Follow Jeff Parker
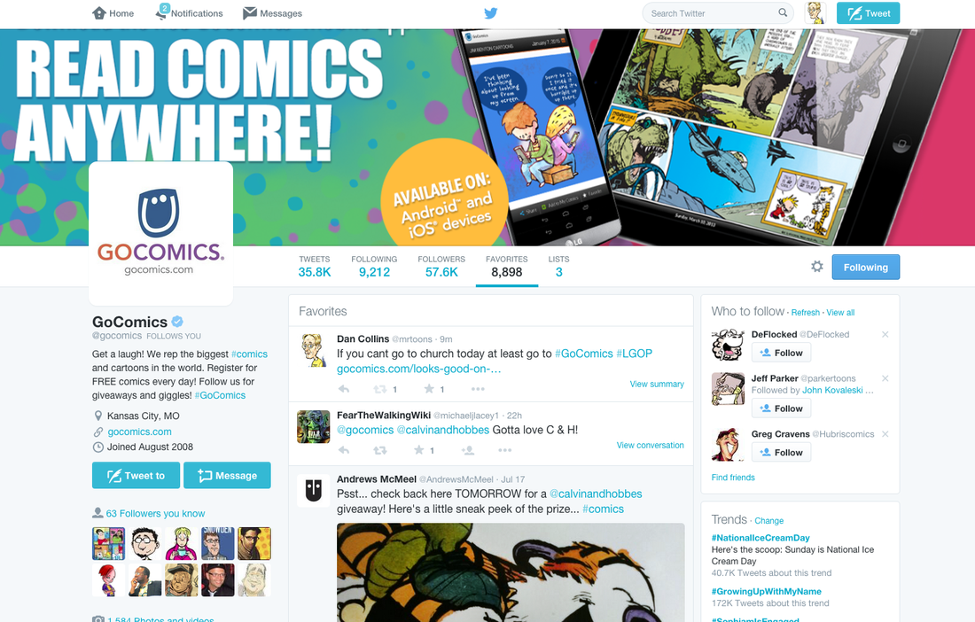 [x=781, y=408]
